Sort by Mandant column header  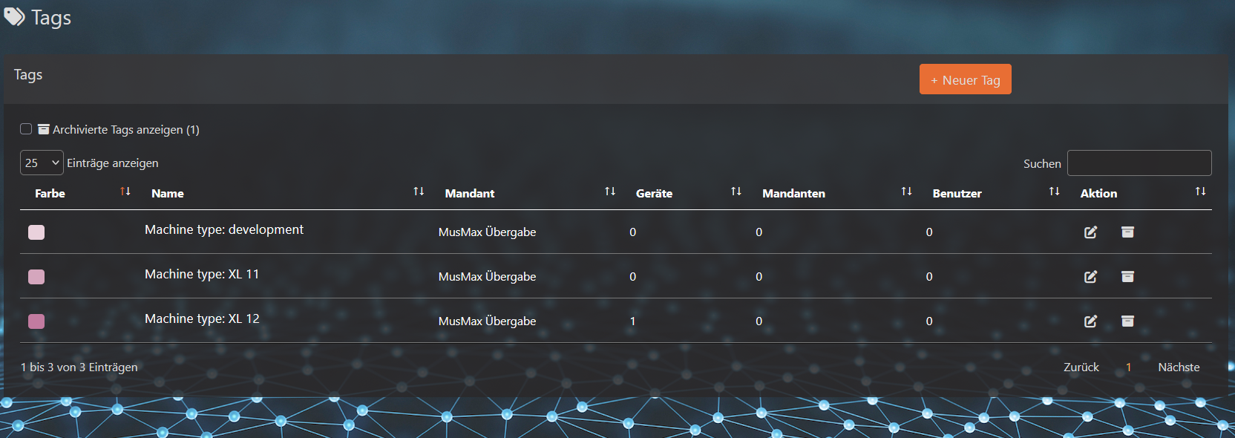tap(470, 193)
